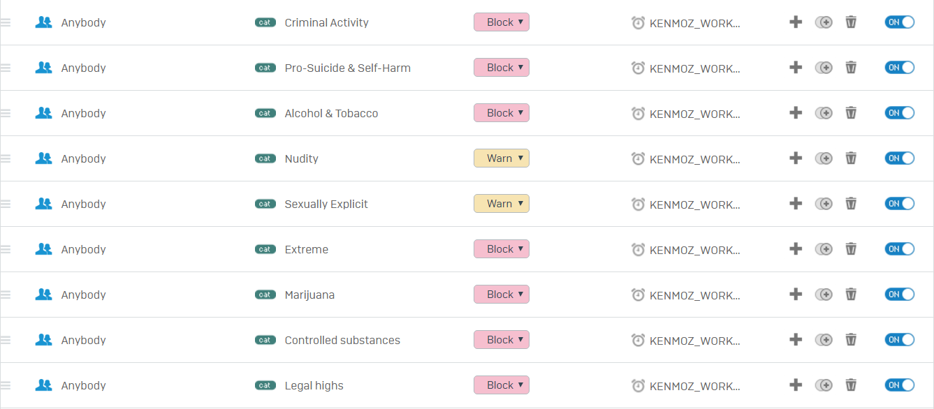The height and width of the screenshot is (409, 934).
Task: Open Warn action dropdown on Nudity row
Action: [502, 158]
